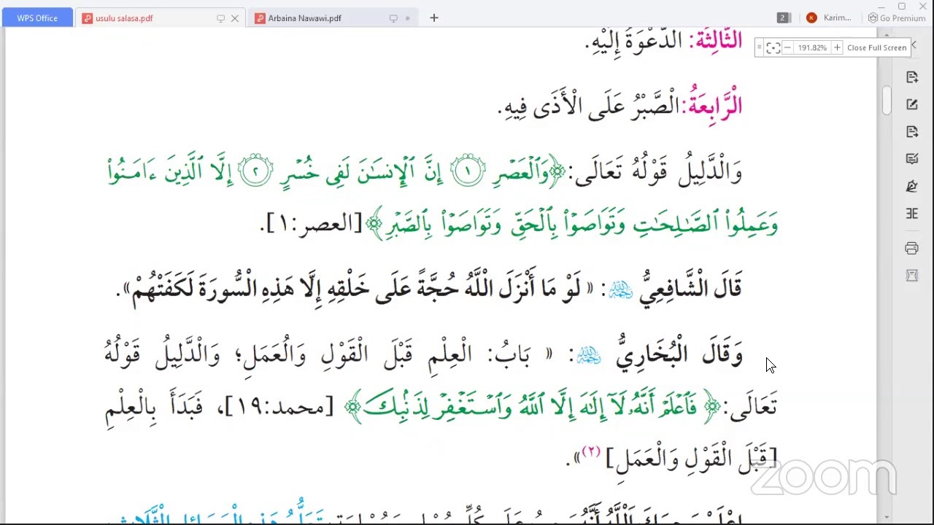Viewport: 934px width, 525px height.
Task: Click the export document sidebar icon
Action: [912, 131]
